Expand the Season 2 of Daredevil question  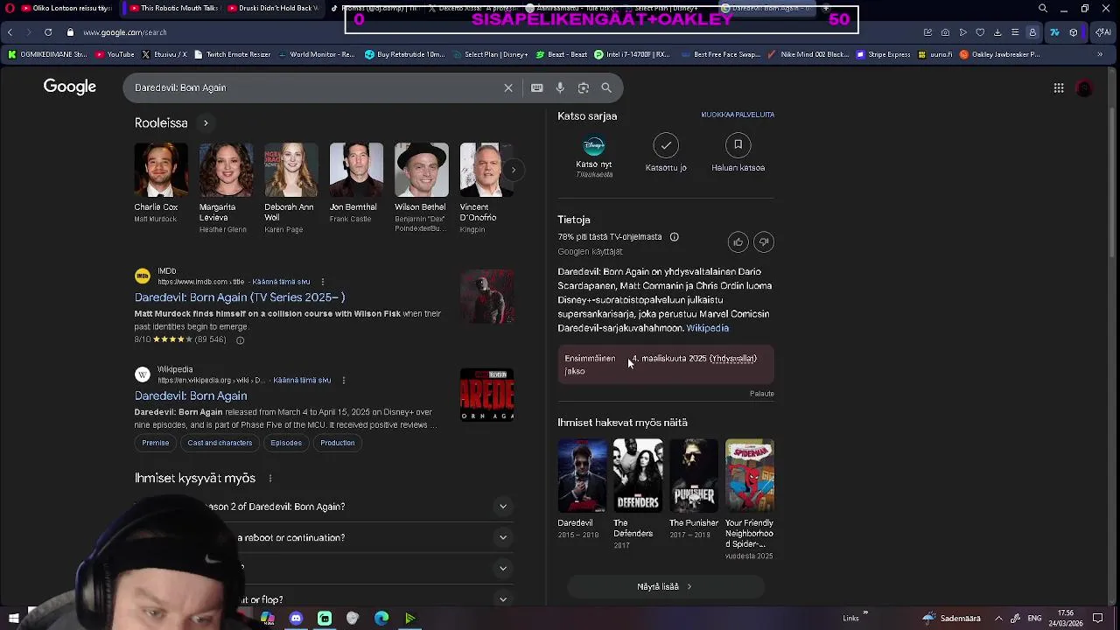click(325, 507)
